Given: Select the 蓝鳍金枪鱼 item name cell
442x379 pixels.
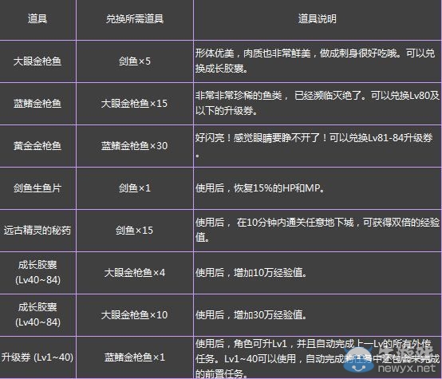Looking at the screenshot, I should 37,104.
